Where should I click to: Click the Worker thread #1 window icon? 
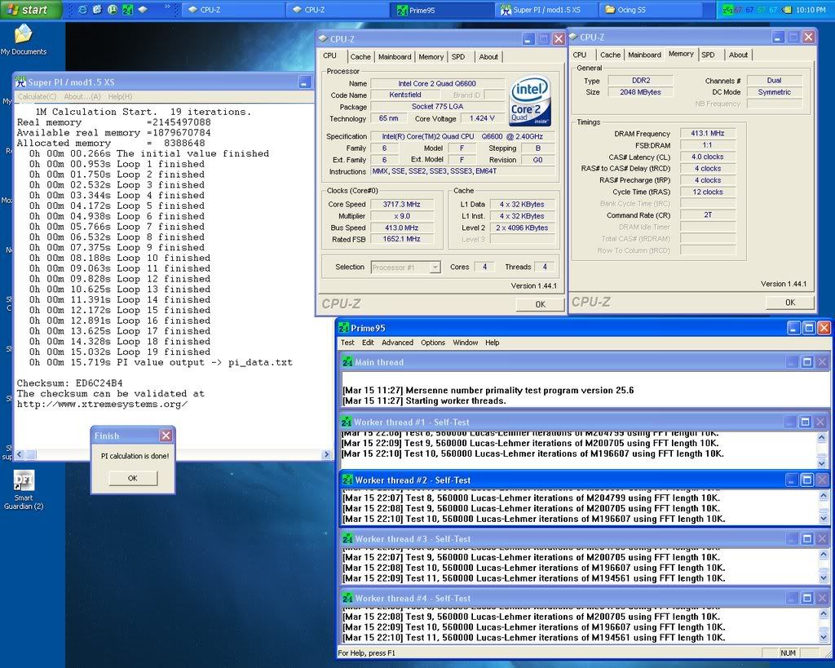347,422
